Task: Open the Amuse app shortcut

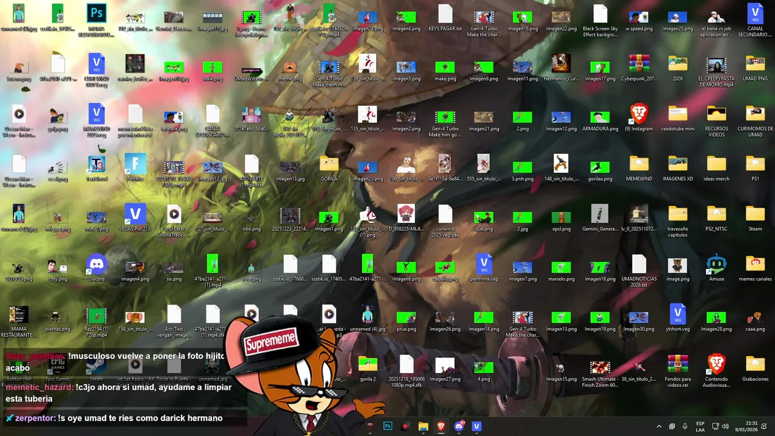Action: 716,268
